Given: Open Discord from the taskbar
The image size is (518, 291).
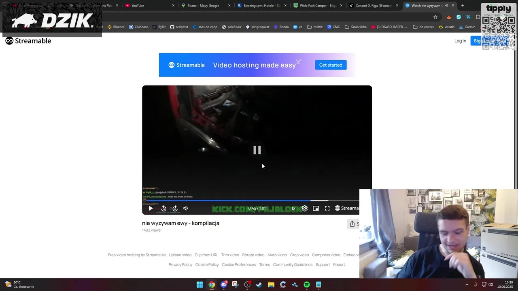Looking at the screenshot, I should point(223,285).
